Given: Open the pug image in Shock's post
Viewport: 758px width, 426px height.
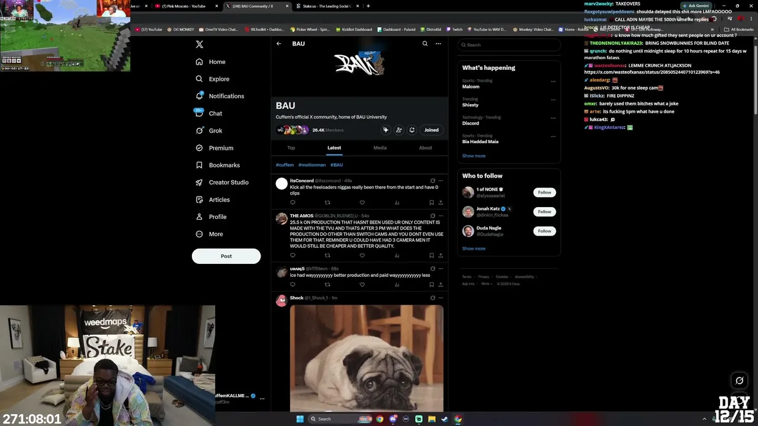Looking at the screenshot, I should coord(367,358).
